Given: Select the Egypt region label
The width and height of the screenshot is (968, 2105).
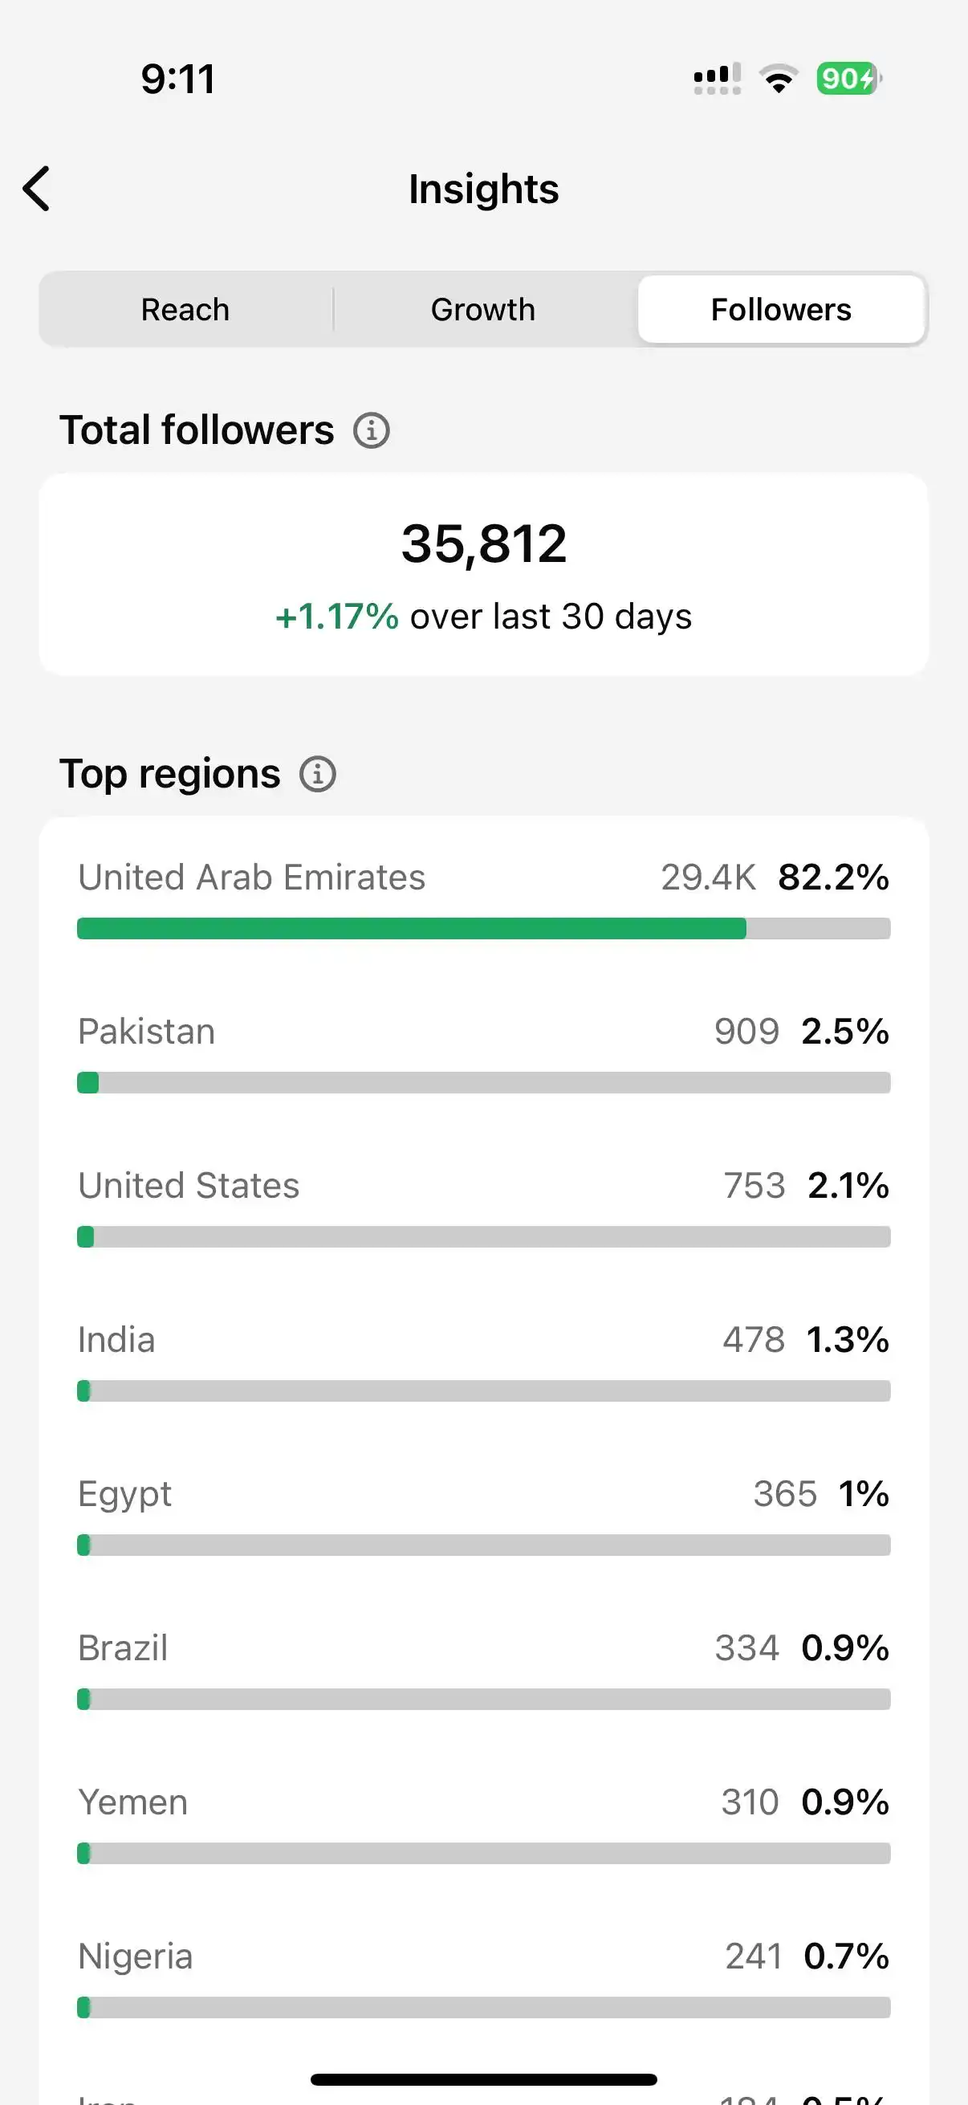Looking at the screenshot, I should point(124,1496).
